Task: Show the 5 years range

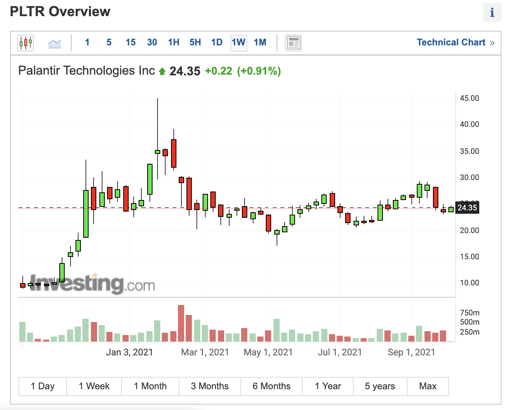Action: click(x=380, y=386)
